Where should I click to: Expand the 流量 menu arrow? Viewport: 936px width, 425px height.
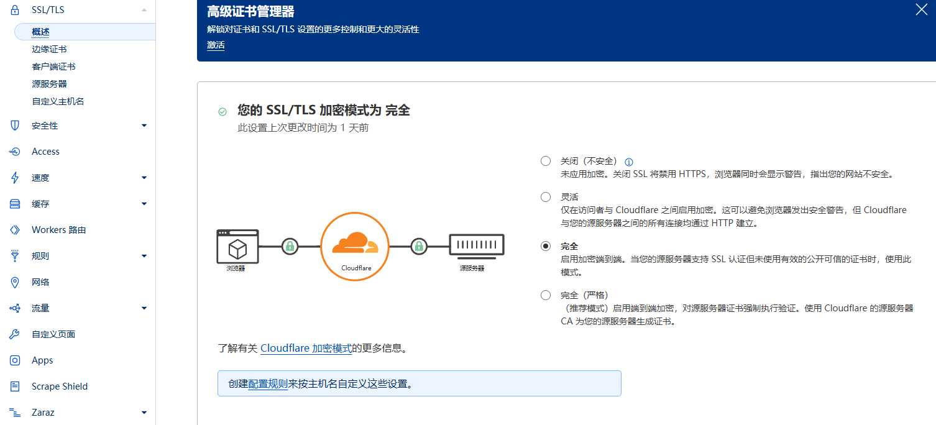(x=144, y=308)
